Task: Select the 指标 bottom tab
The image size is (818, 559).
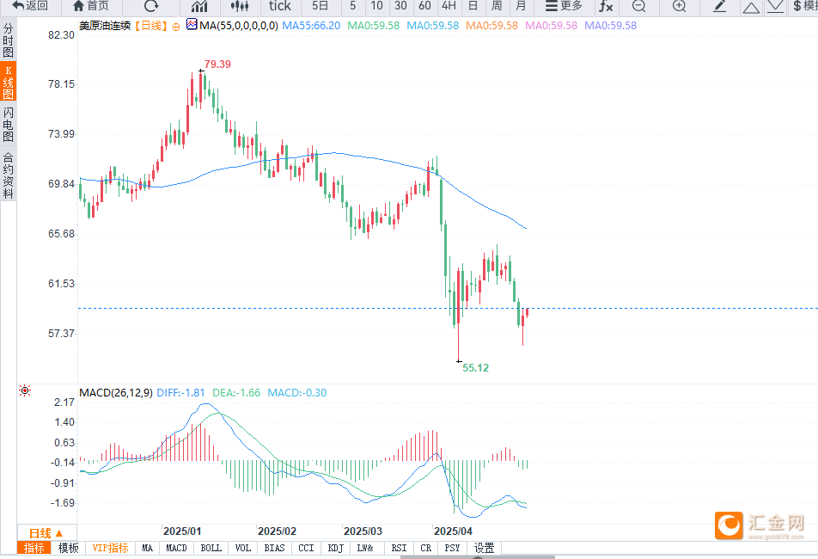Action: [34, 548]
